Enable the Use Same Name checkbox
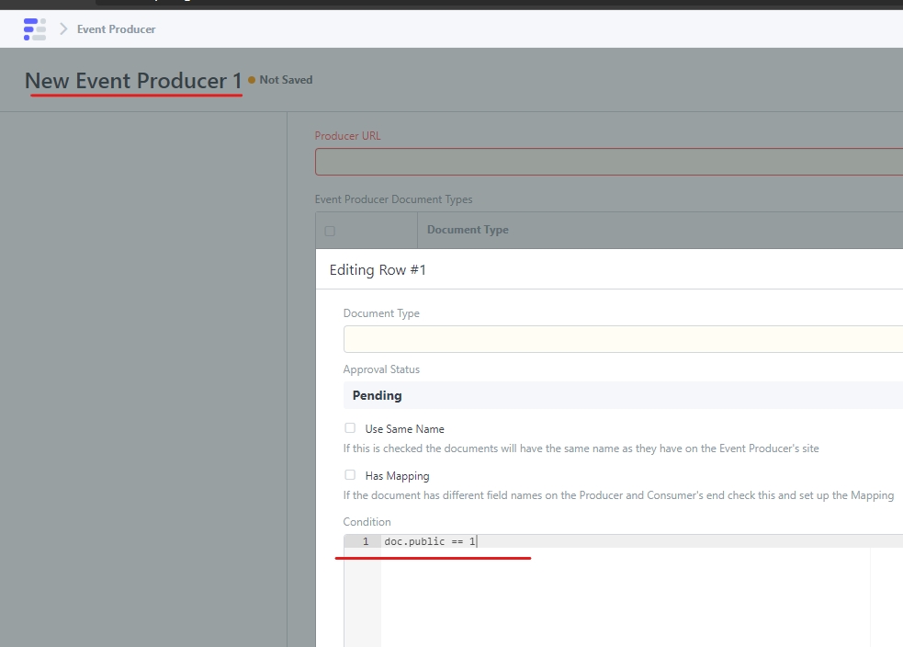This screenshot has width=903, height=647. [350, 428]
